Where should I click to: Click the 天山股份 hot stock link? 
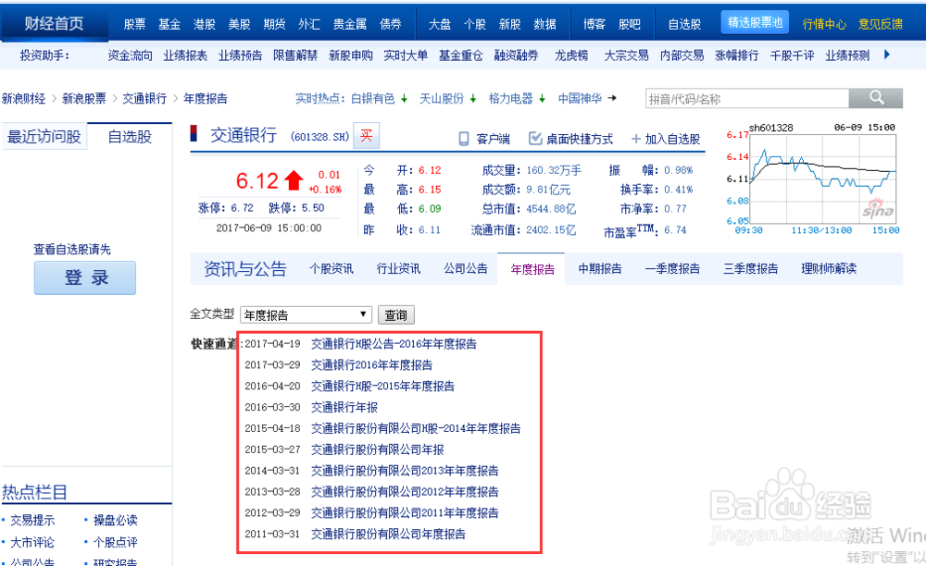(441, 98)
